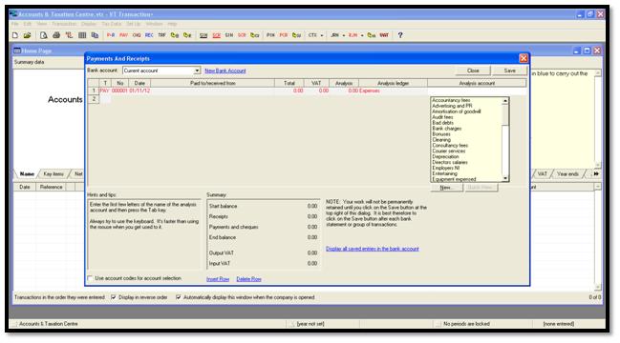Click the Insert Row link
This screenshot has width=620, height=343.
[x=218, y=279]
